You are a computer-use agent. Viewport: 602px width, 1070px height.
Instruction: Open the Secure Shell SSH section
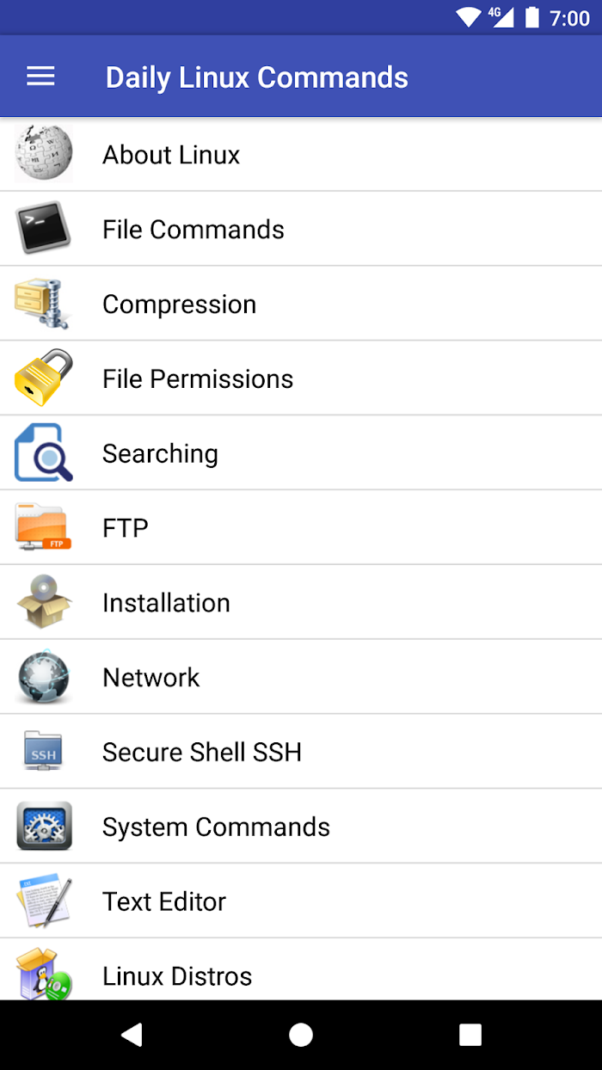[x=301, y=752]
